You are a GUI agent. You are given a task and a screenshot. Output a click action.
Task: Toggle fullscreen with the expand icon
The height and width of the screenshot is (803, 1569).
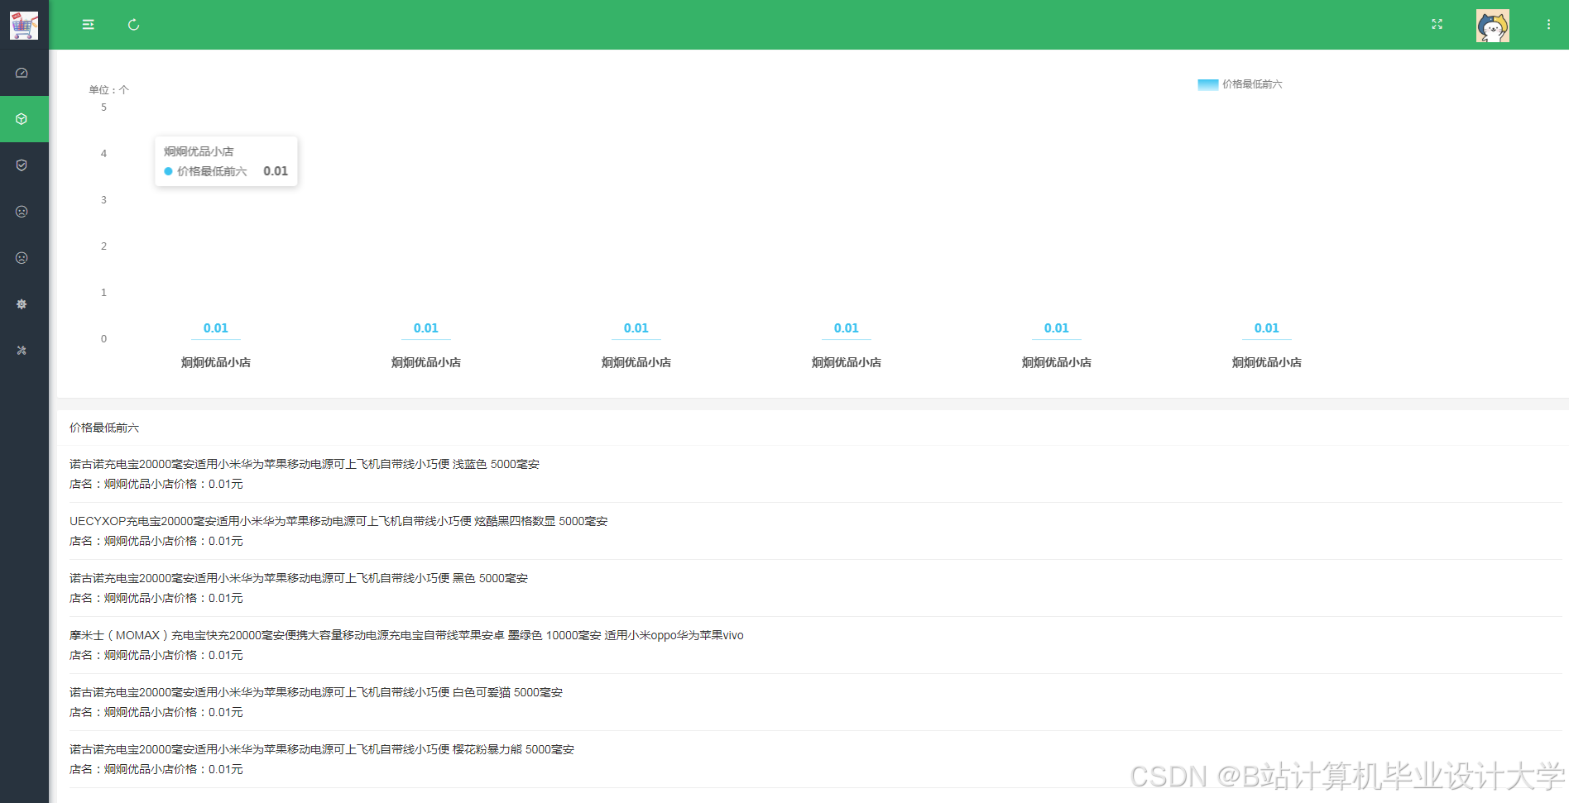pos(1437,25)
